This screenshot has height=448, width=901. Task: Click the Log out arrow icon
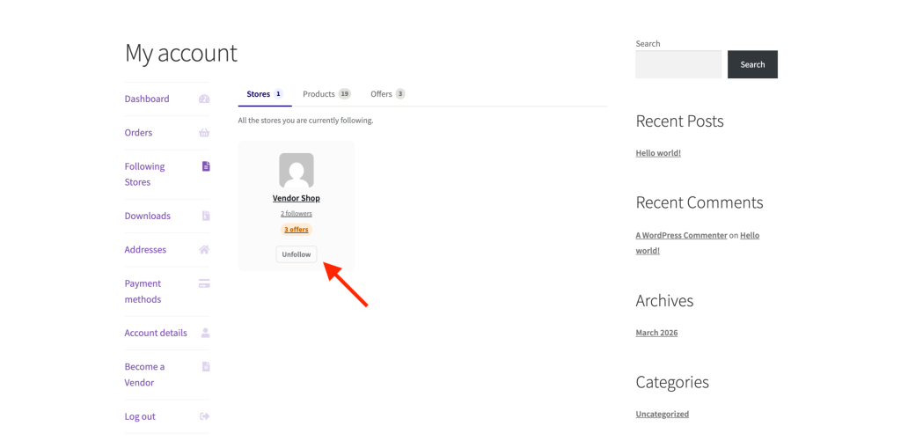pyautogui.click(x=204, y=416)
